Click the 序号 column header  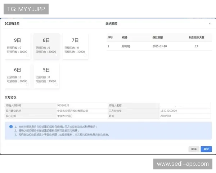(x=110, y=37)
